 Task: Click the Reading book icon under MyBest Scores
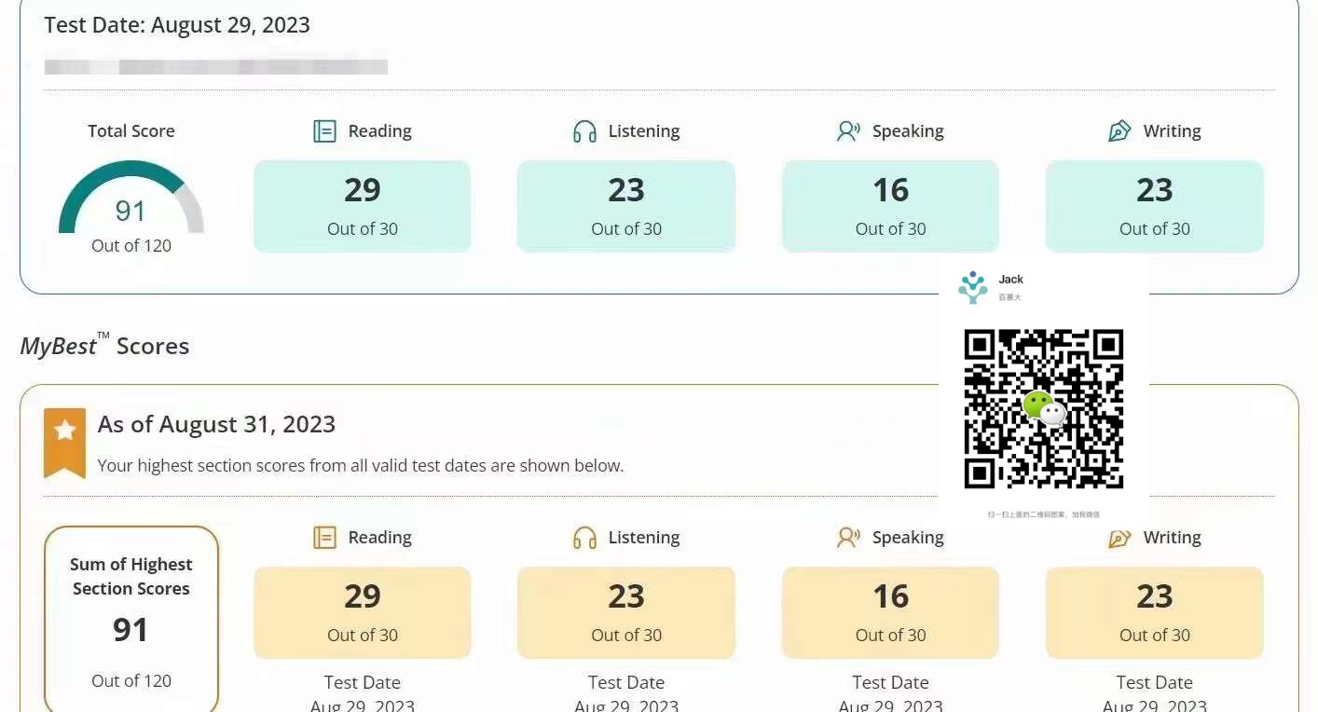pos(324,538)
